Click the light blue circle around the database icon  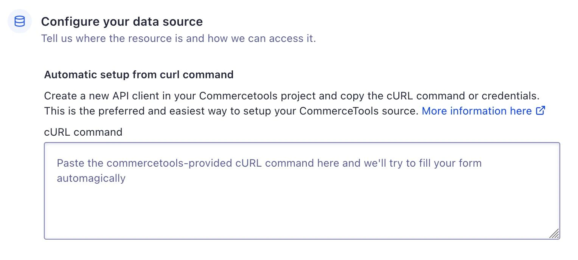(x=19, y=21)
